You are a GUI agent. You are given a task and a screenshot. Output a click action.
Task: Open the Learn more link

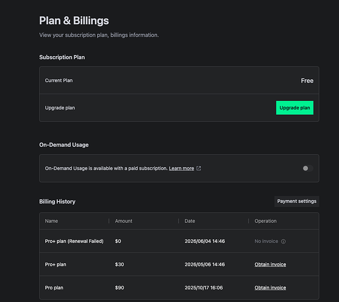[182, 169]
